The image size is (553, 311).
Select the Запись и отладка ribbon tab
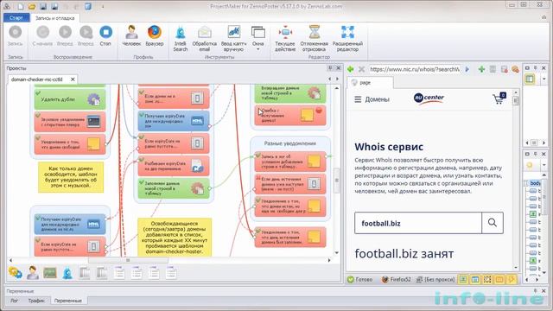coord(54,17)
